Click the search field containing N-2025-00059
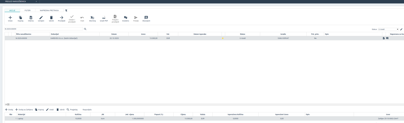 coord(43,29)
